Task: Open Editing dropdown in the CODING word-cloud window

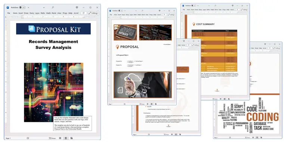Action: coord(277,48)
